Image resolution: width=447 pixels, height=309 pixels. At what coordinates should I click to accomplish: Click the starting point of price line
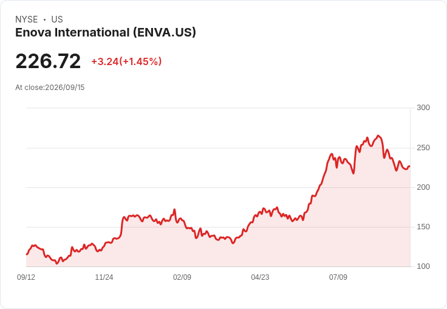(x=27, y=254)
